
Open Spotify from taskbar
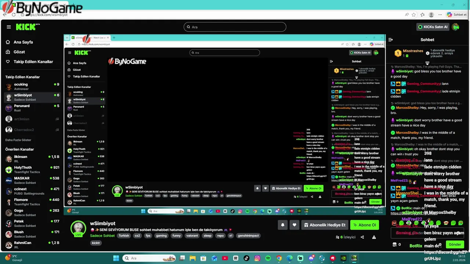pyautogui.click(x=268, y=258)
